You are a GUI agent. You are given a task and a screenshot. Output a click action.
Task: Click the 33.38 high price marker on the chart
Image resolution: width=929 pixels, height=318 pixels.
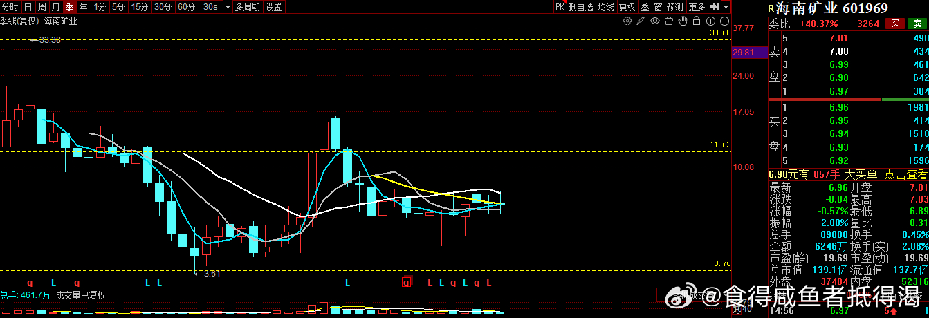pos(48,40)
